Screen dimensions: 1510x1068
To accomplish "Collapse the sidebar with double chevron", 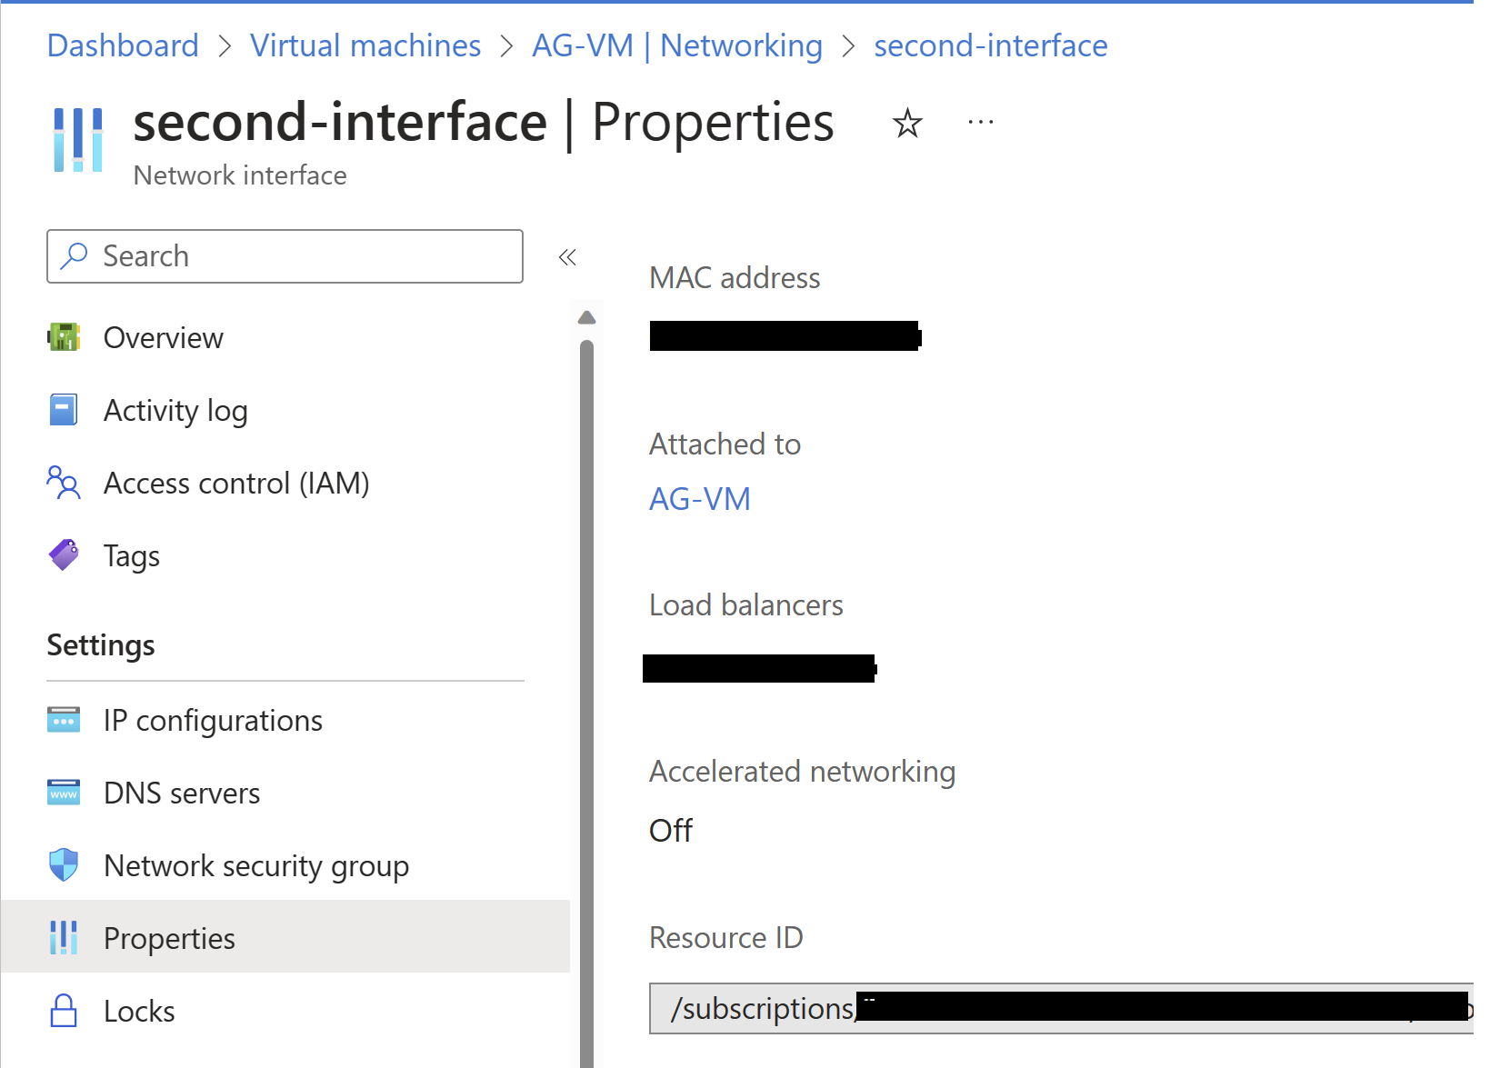I will pyautogui.click(x=567, y=257).
